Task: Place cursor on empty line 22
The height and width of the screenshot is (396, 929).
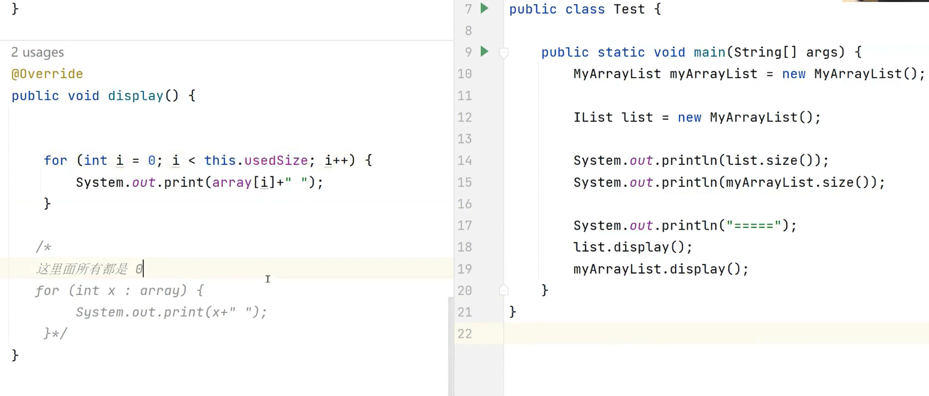Action: click(716, 334)
